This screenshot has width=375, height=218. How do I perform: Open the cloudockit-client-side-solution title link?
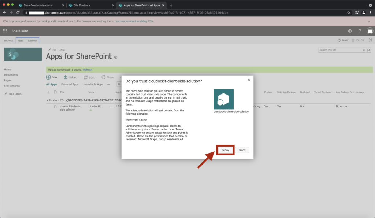coord(70,108)
